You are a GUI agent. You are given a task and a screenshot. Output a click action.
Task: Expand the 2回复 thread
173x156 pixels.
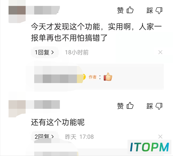tap(44, 136)
